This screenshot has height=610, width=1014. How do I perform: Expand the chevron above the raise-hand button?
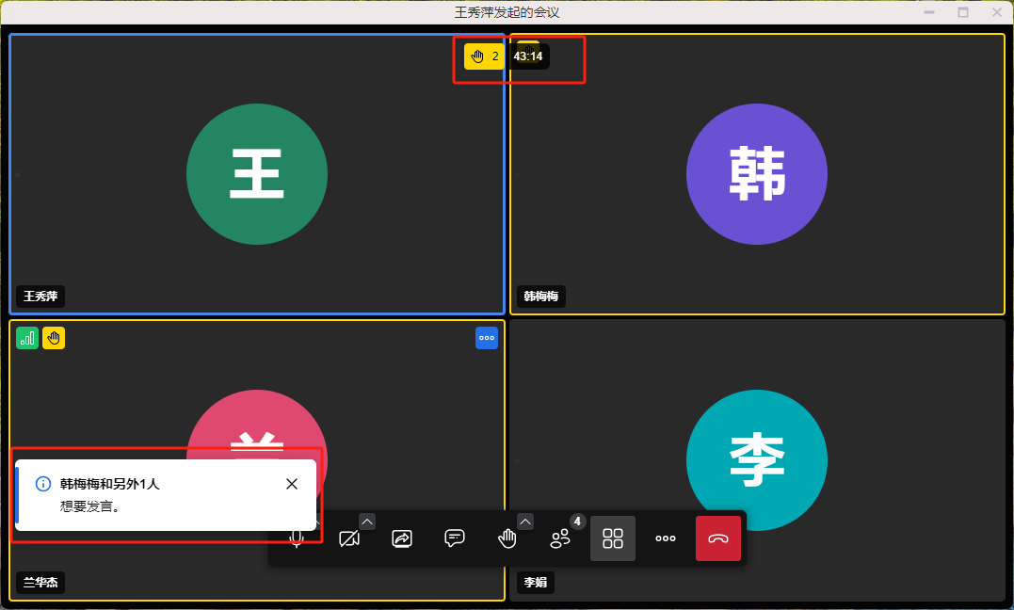pyautogui.click(x=525, y=522)
